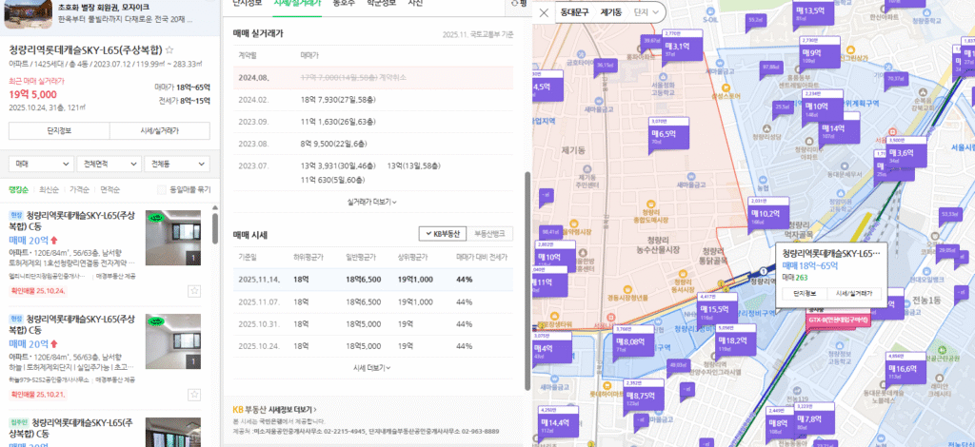Expand 실거래가 더보기 to show more transactions

tap(372, 202)
